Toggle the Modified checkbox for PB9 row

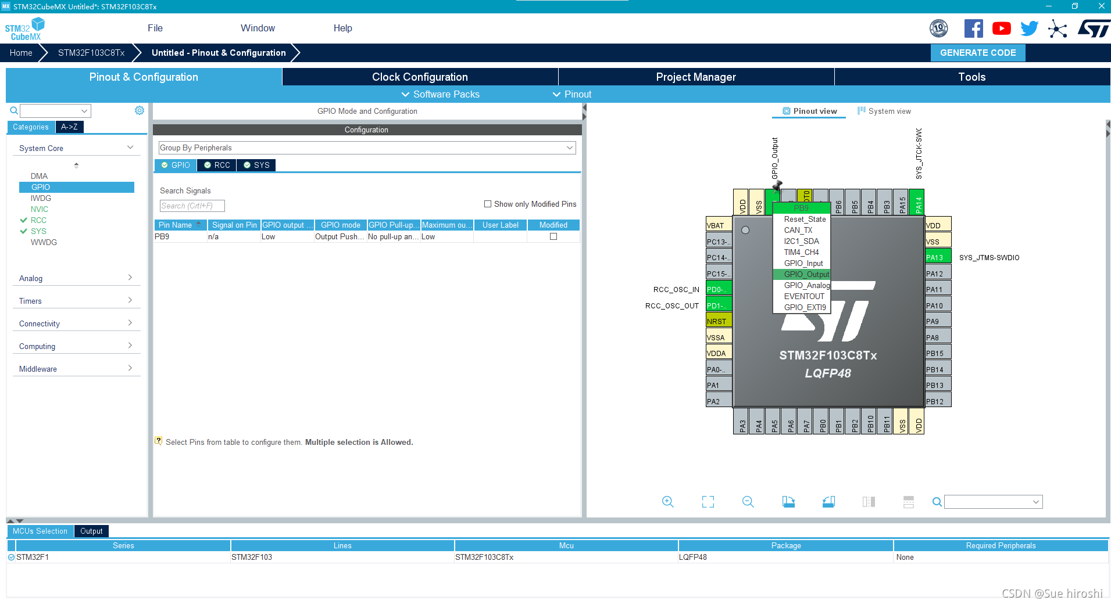(x=553, y=236)
